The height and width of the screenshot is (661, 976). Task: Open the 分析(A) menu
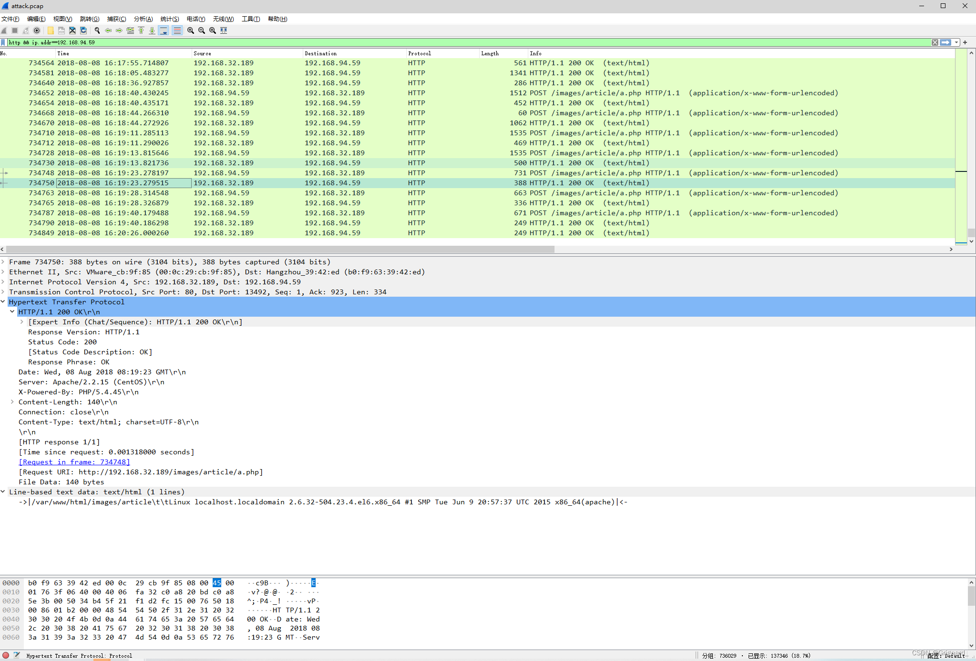[x=143, y=19]
